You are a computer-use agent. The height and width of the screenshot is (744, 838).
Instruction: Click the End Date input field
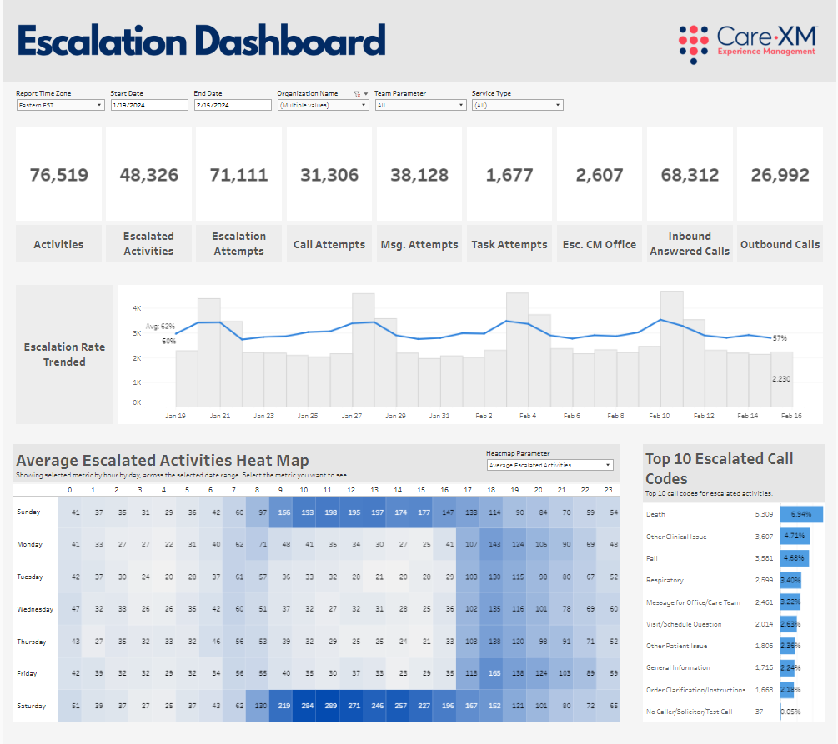click(x=233, y=106)
